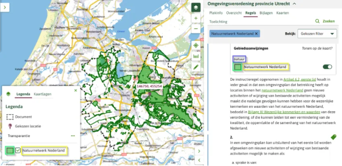Open the Bekijk Gekozen filter dropdown
The image size is (342, 166).
click(317, 34)
